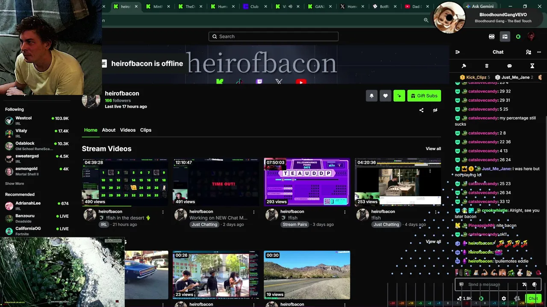Switch to the BotRix browser tab

click(385, 6)
